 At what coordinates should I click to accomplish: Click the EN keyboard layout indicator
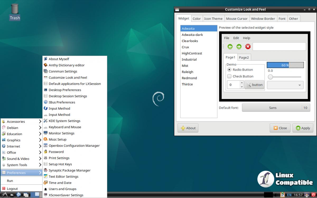[289, 195]
